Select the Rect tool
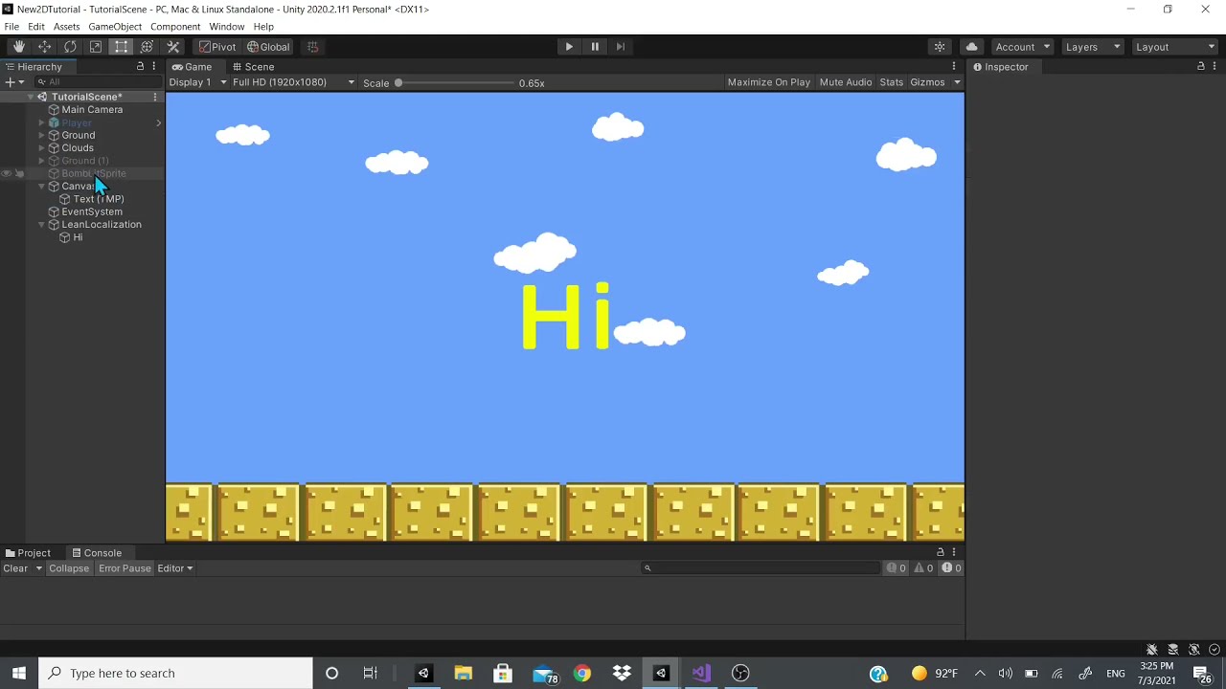The height and width of the screenshot is (689, 1226). 122,47
